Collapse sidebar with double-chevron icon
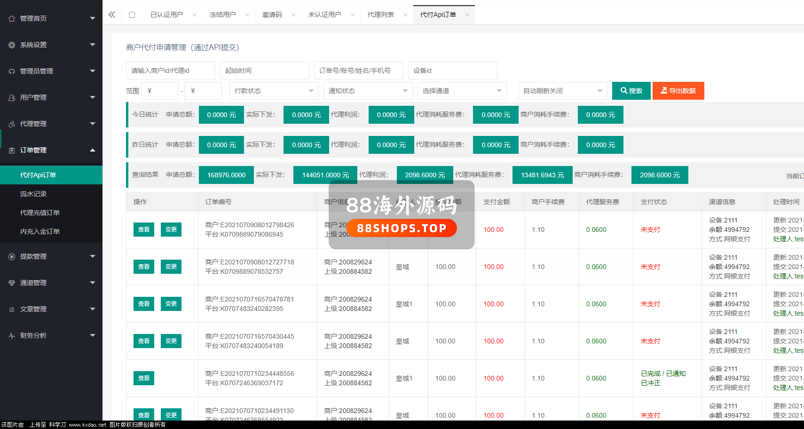Viewport: 804px width, 429px height. pyautogui.click(x=112, y=15)
